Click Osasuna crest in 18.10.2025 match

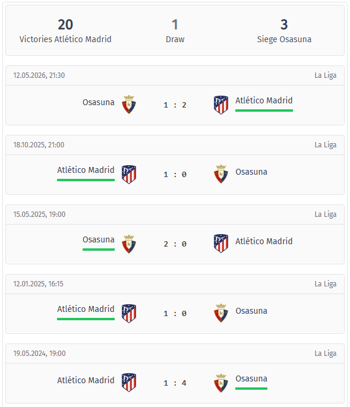pos(221,174)
